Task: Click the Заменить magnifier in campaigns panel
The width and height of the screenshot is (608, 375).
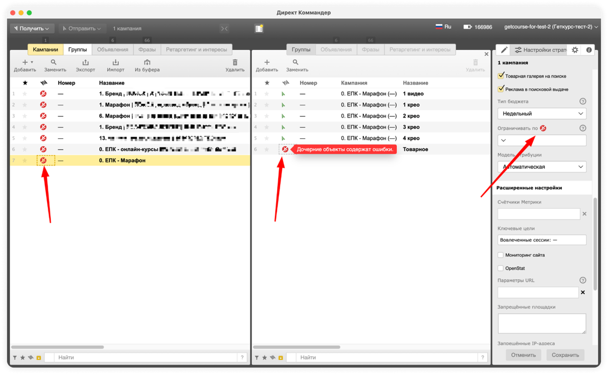Action: click(x=53, y=62)
